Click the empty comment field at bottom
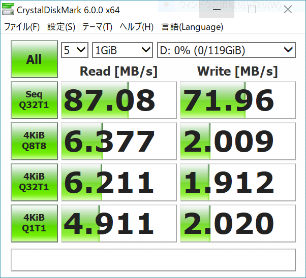This screenshot has height=278, width=306. 153,260
